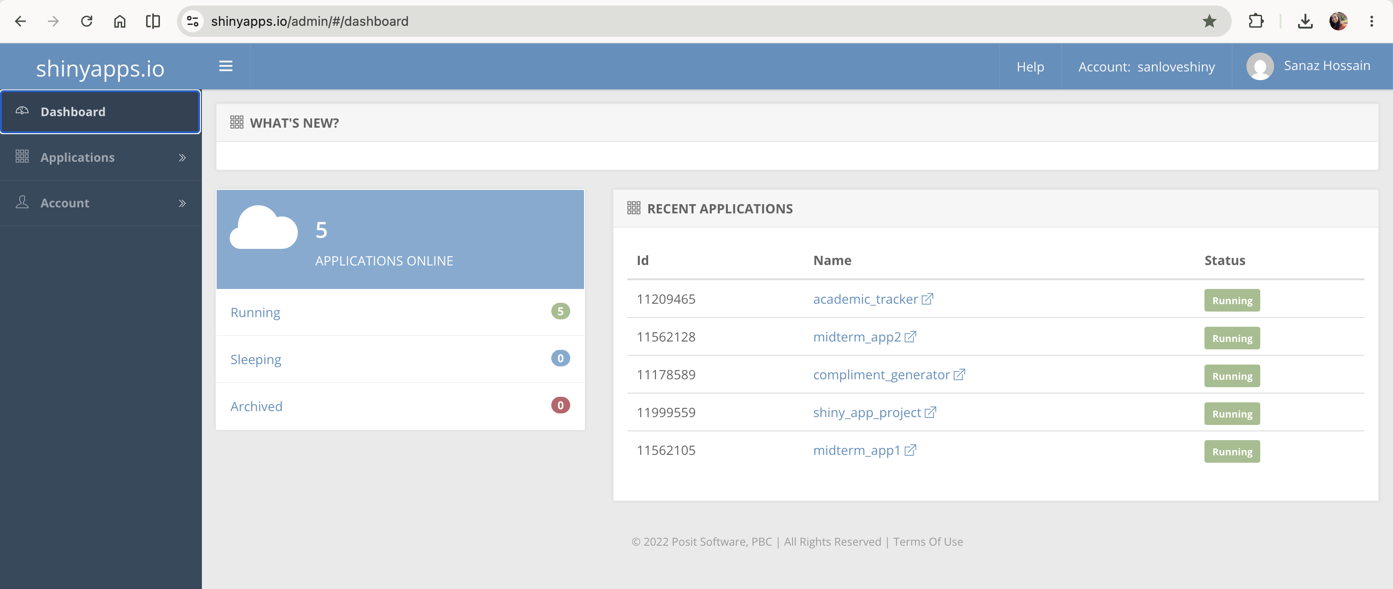Expand the Applications sidebar chevron

coord(182,158)
